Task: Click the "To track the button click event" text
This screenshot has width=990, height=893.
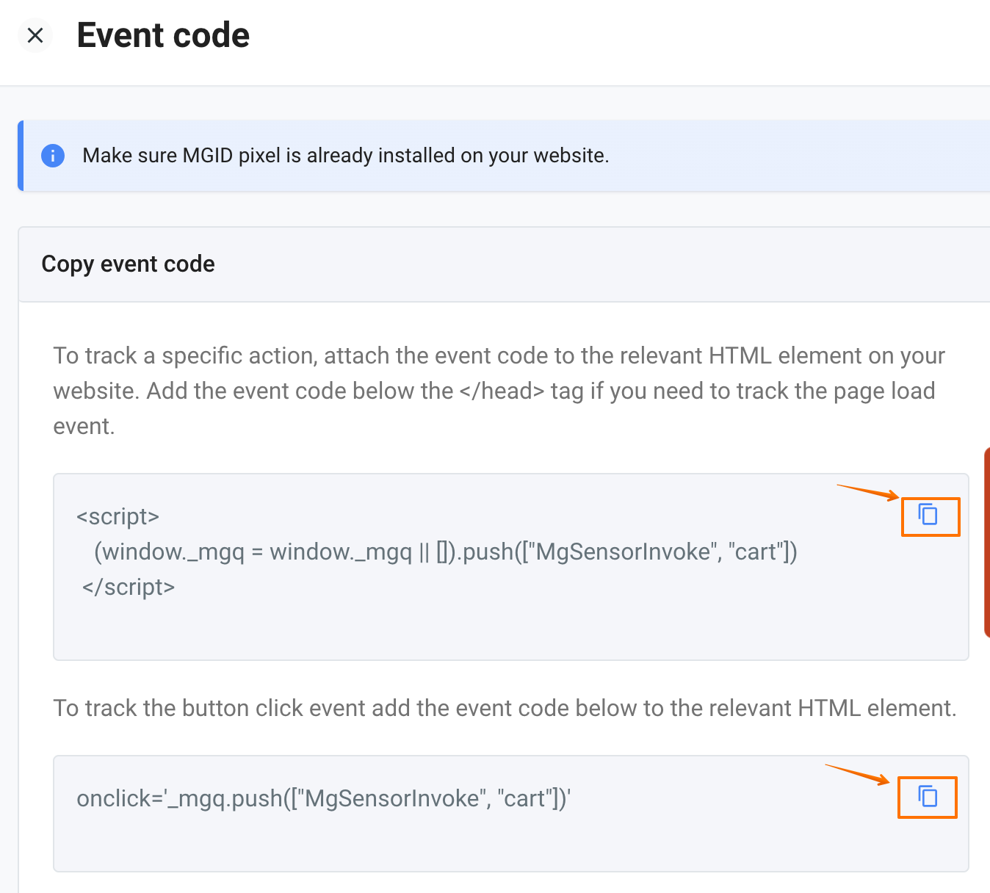Action: (505, 708)
